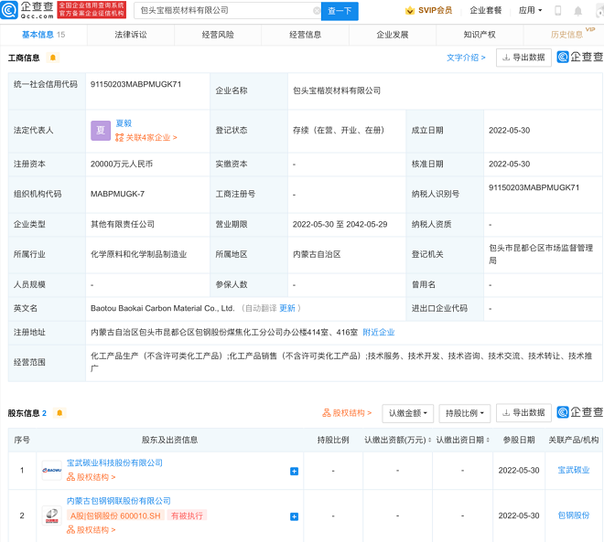Open the 应用 dropdown menu
This screenshot has width=604, height=542.
coord(530,11)
